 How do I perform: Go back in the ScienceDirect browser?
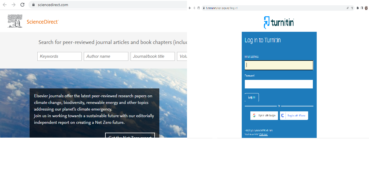5,5
